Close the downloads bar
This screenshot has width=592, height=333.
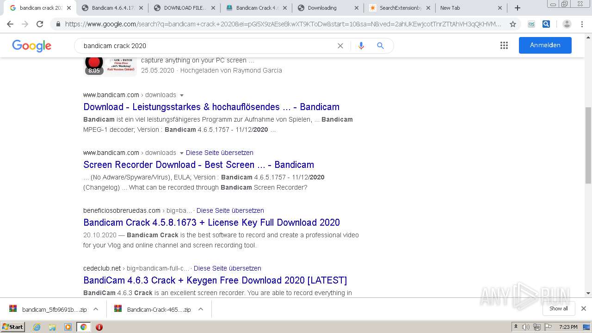pos(583,308)
